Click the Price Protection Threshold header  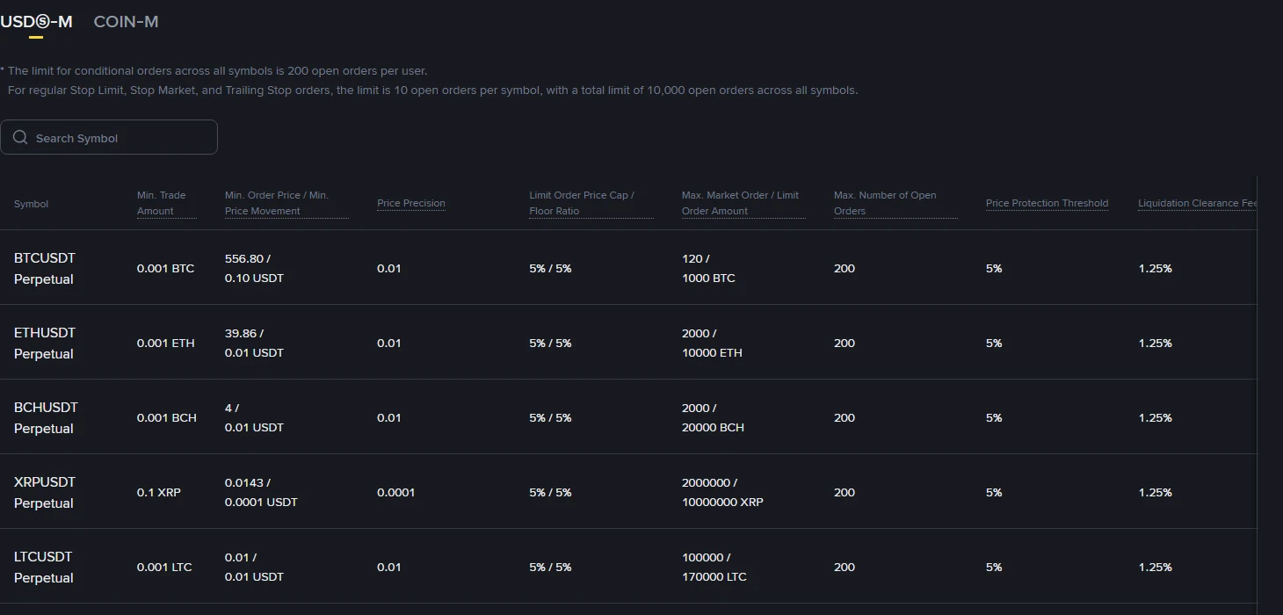1047,203
